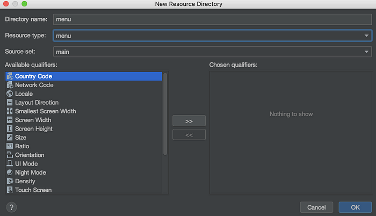Click the Screen Width icon
Screen dimensions: 376x216
click(x=10, y=120)
